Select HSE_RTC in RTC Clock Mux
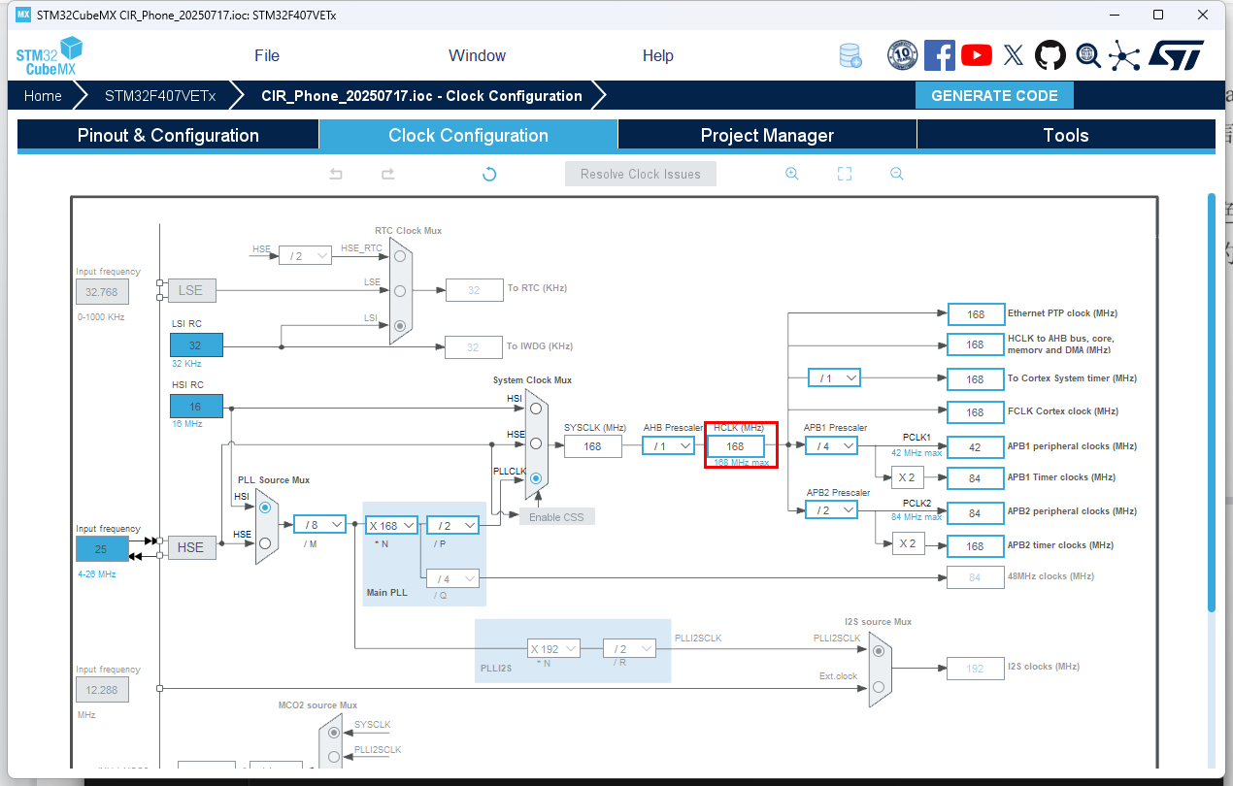1233x786 pixels. [400, 256]
